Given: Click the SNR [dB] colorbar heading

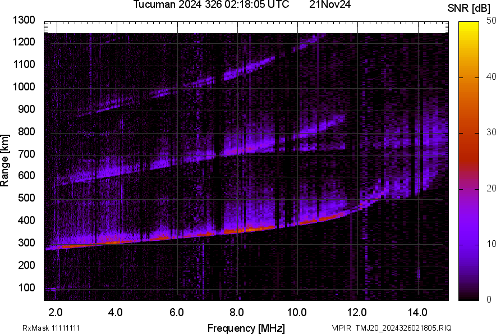Looking at the screenshot, I should click(470, 8).
